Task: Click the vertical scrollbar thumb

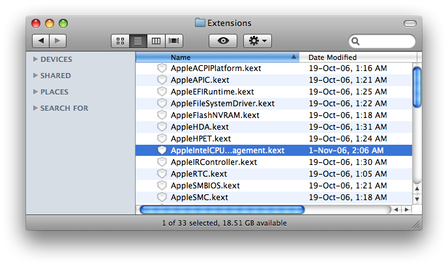Action: coord(417,87)
